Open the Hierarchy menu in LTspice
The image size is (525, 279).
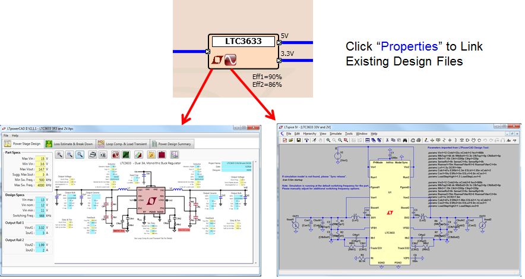[309, 134]
